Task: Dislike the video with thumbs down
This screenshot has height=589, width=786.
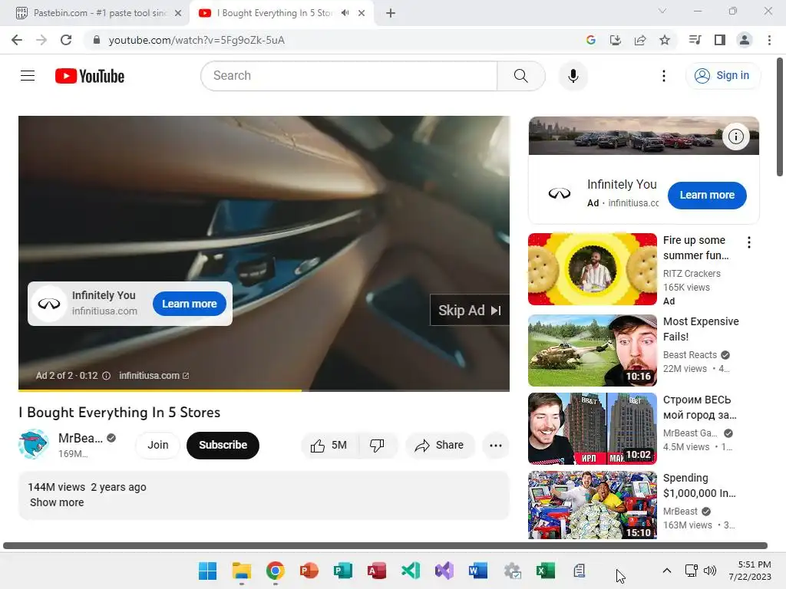Action: click(377, 446)
